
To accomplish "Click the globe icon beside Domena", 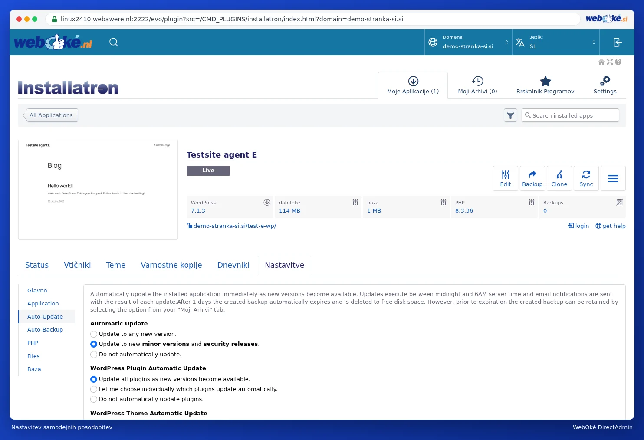I will [x=433, y=42].
